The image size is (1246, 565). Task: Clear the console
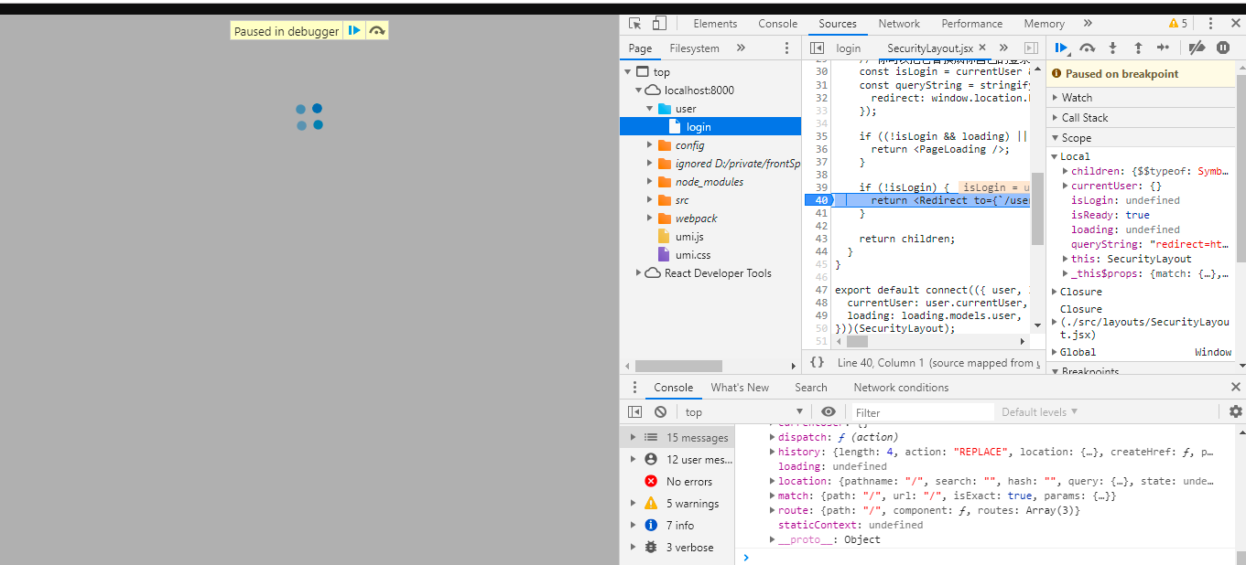[x=660, y=412]
